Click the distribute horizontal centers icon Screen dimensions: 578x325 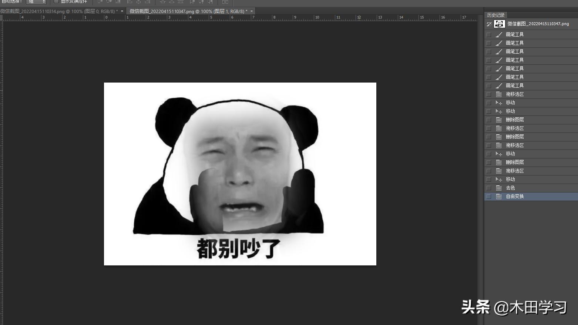coord(201,2)
